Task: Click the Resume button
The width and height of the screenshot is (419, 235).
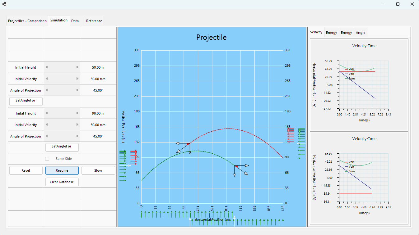Action: pyautogui.click(x=62, y=170)
